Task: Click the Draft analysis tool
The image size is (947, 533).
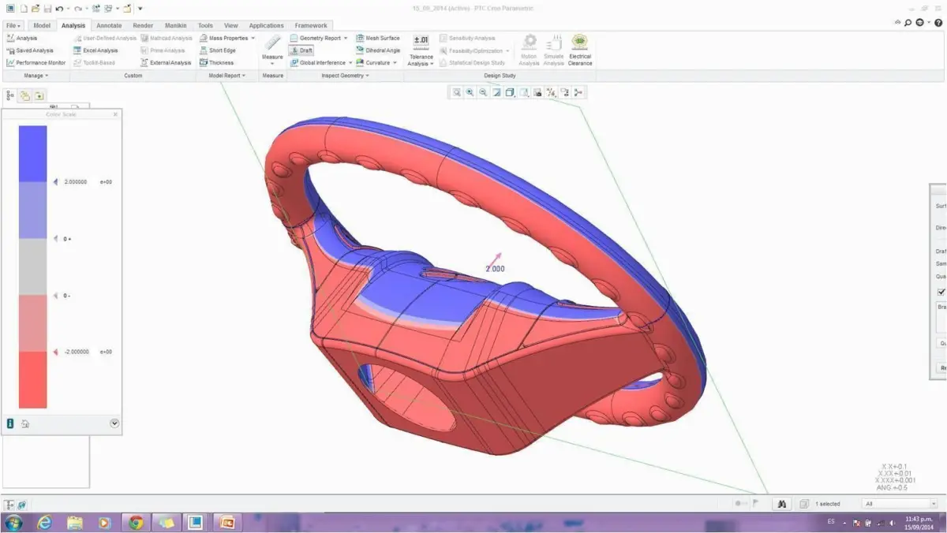Action: tap(301, 50)
